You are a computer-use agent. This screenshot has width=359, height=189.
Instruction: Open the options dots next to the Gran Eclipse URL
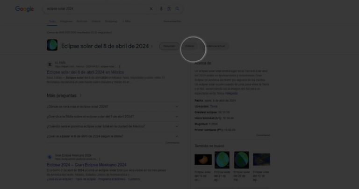tap(100, 159)
